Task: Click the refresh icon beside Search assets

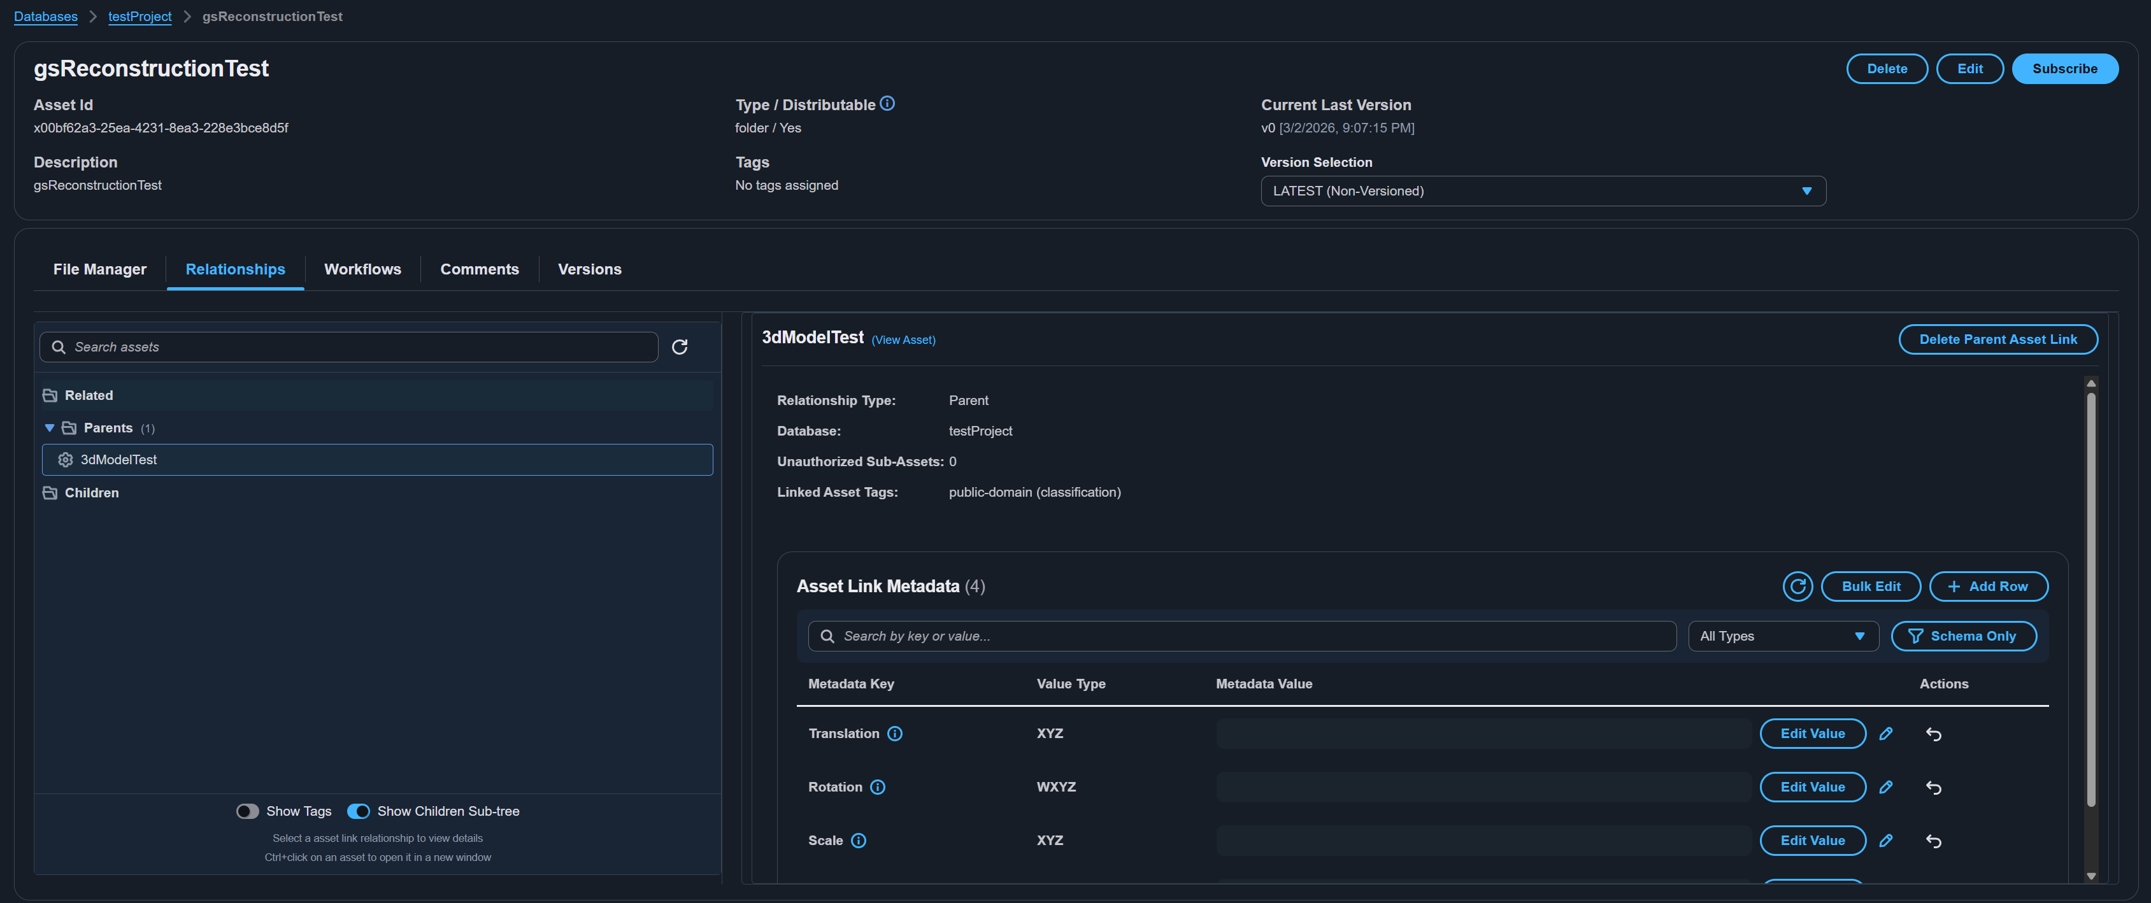Action: 680,347
